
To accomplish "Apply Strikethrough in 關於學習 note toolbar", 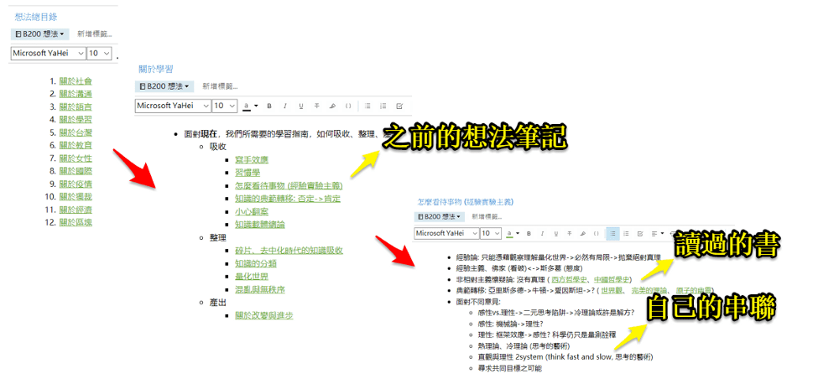I will click(x=316, y=106).
